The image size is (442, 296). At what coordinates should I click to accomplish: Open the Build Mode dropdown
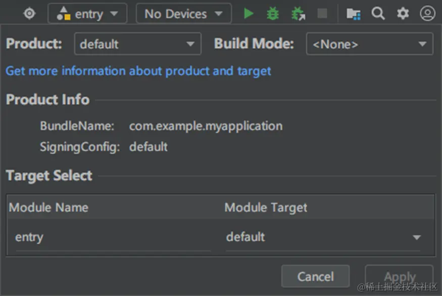(369, 44)
